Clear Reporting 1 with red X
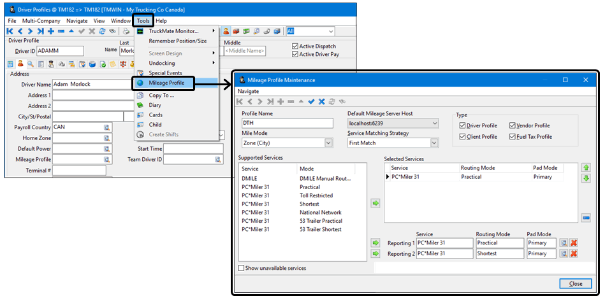The width and height of the screenshot is (605, 296). (574, 243)
